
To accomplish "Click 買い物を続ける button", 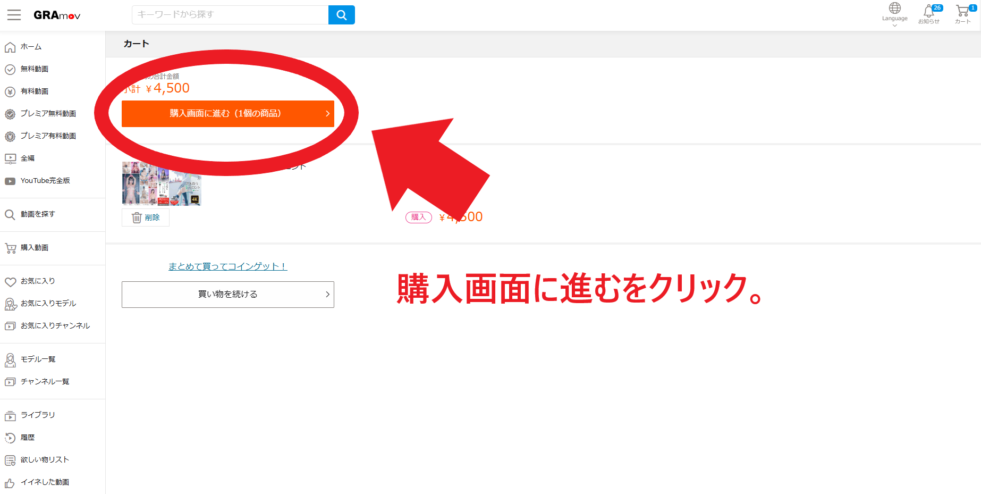I will click(228, 295).
